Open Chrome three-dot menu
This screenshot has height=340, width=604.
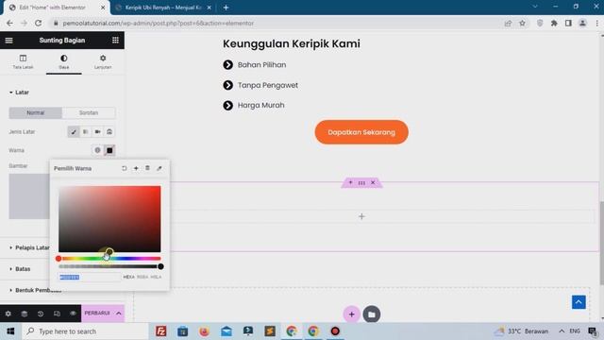pyautogui.click(x=597, y=23)
